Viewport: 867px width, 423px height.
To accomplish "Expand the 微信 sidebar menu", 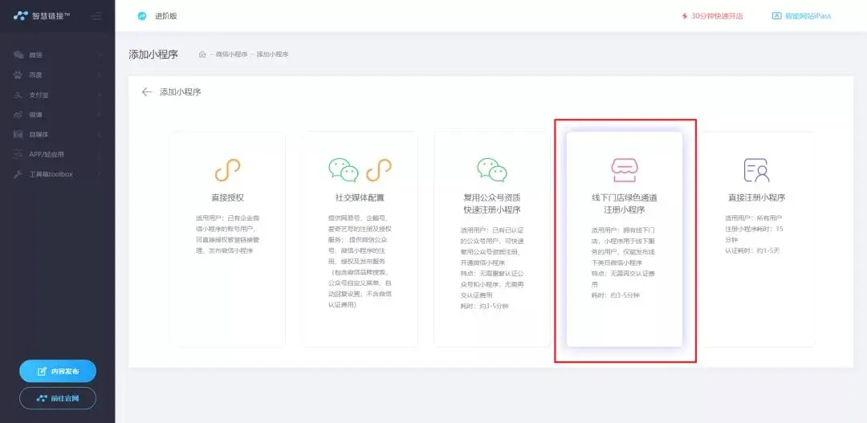I will pos(56,55).
